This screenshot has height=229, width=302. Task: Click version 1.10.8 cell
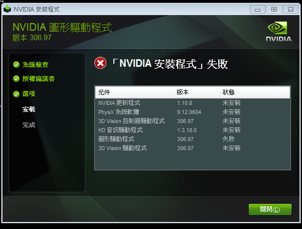coord(185,103)
